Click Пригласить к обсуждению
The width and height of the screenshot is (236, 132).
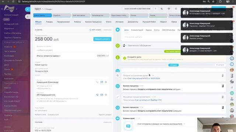139,45
